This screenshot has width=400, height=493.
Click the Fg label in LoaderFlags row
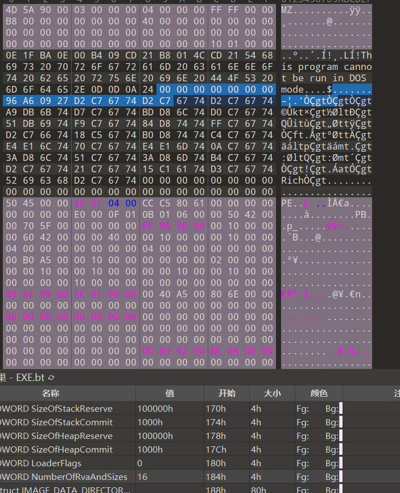coord(303,463)
